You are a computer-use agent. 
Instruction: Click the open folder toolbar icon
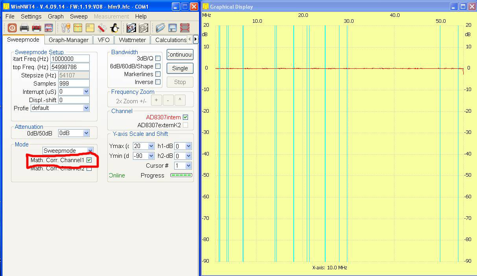click(x=160, y=28)
